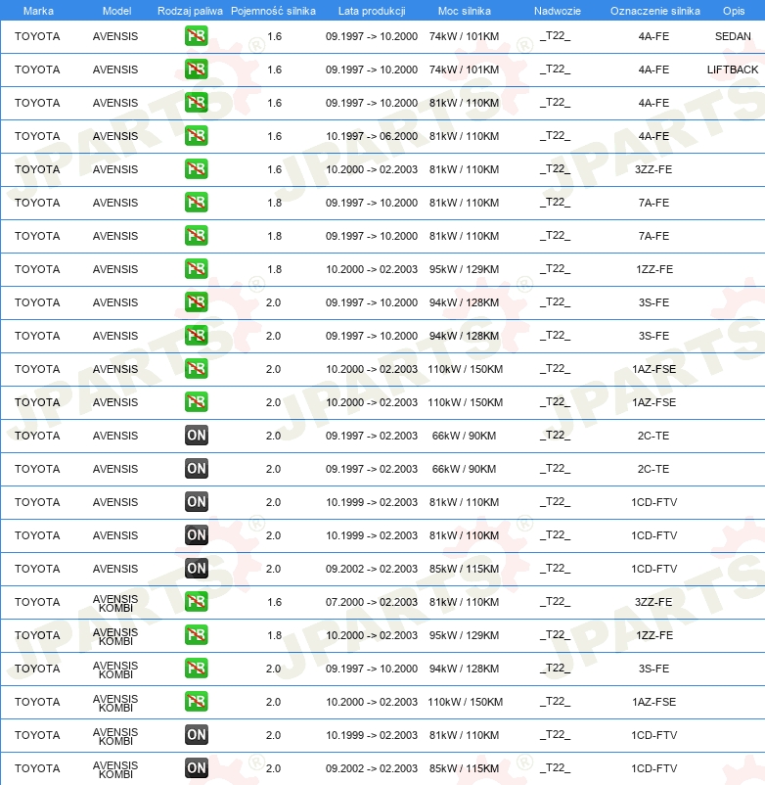The height and width of the screenshot is (785, 765).
Task: Click diesel ON icon in 81kW AVENSIS KOMBI row
Action: (x=196, y=735)
